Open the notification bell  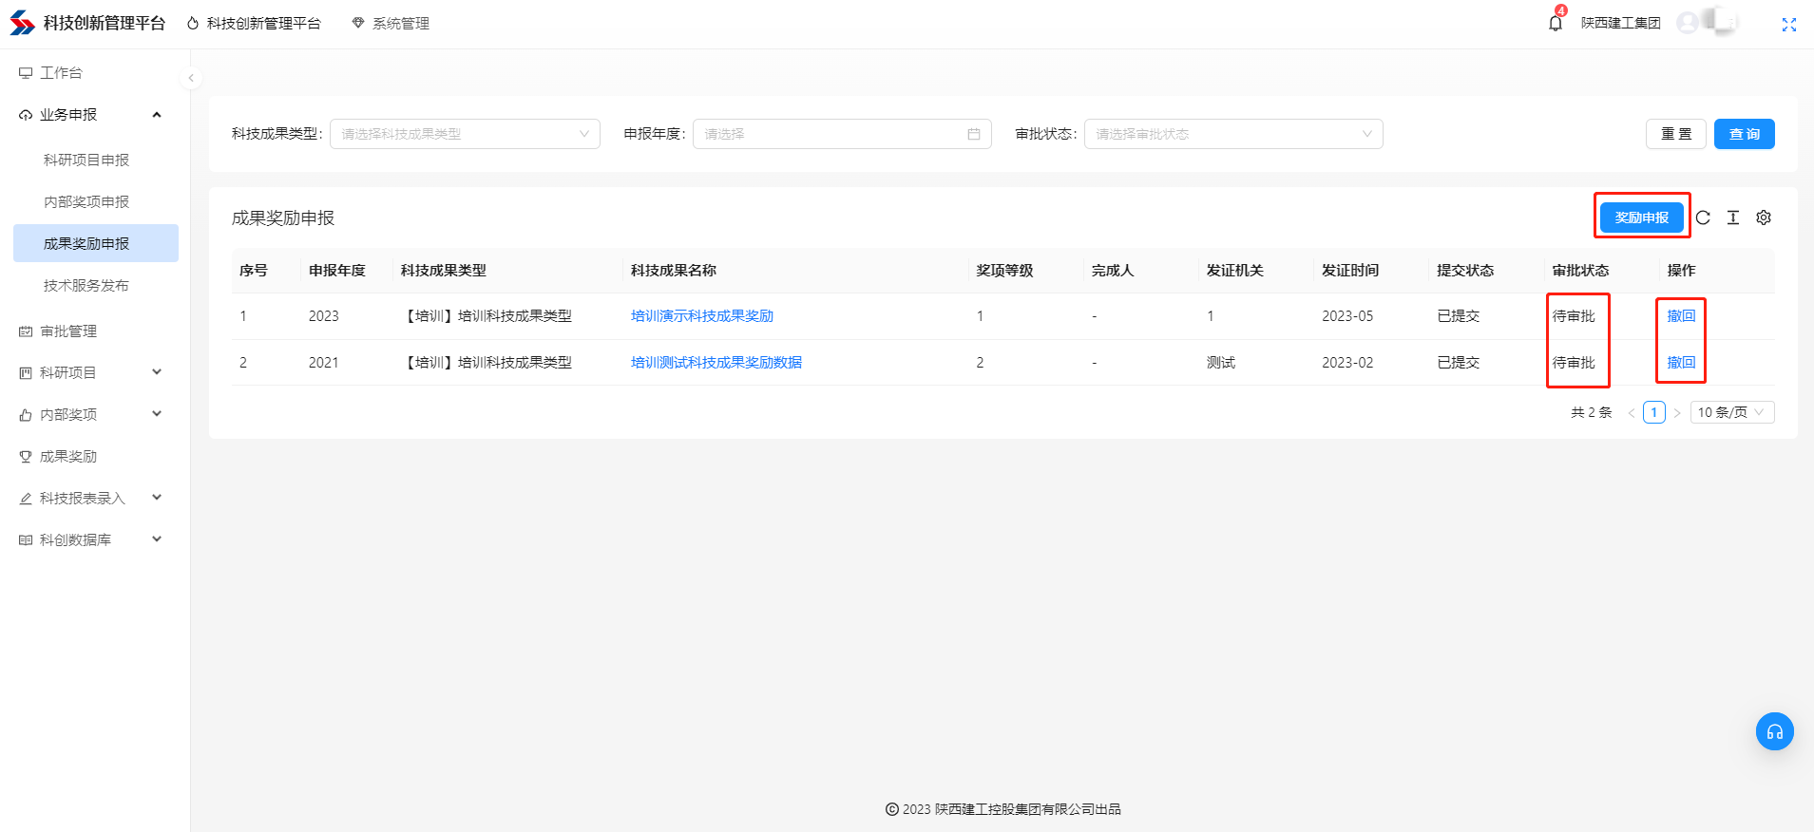point(1555,23)
